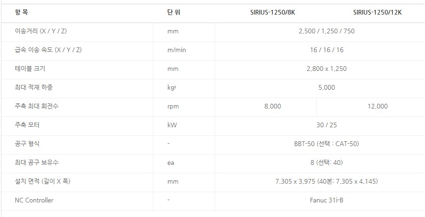
Task: Click the m/min unit cell
Action: pyautogui.click(x=176, y=50)
